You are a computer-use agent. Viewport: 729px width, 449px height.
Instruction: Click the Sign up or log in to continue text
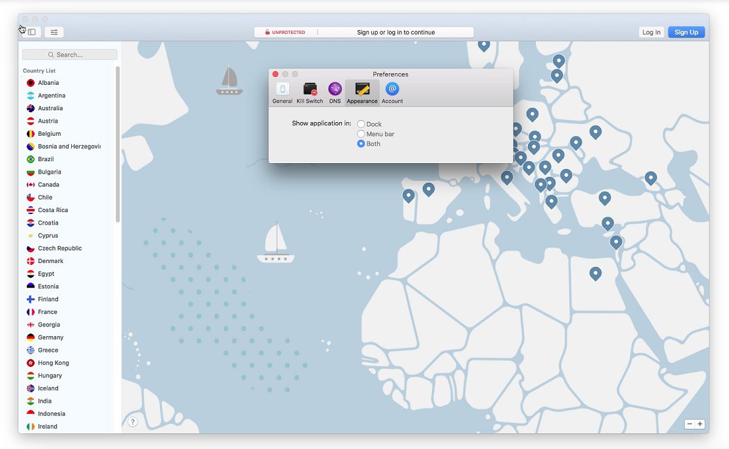point(396,33)
